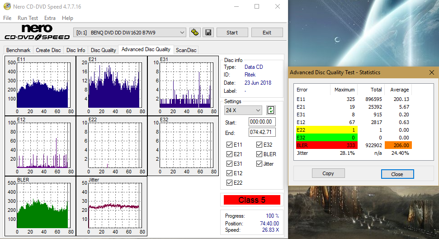Click the orange 206.00 BLER average cell
This screenshot has height=239, width=439.
398,145
